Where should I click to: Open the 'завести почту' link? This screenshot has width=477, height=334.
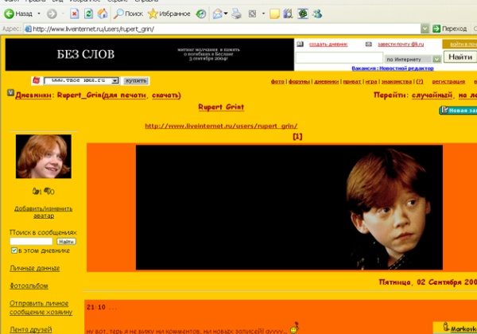(401, 45)
